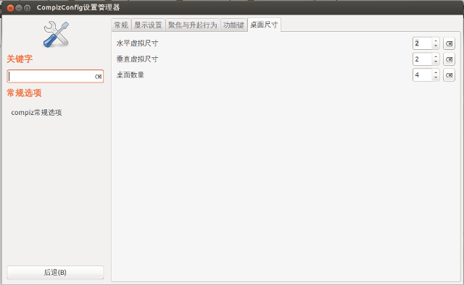The height and width of the screenshot is (285, 464).
Task: Click the wrench and screwdriver icon
Action: pyautogui.click(x=57, y=34)
